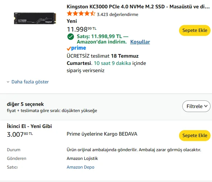Click the orange star rating icons
This screenshot has height=182, width=212.
(81, 14)
